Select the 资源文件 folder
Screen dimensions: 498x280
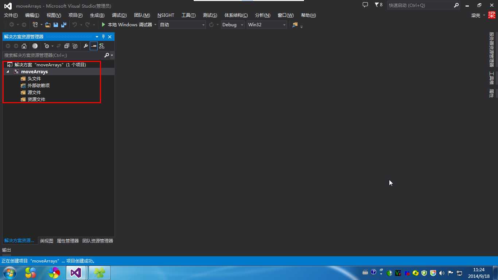[x=36, y=99]
